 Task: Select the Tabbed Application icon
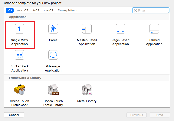[x=154, y=29]
